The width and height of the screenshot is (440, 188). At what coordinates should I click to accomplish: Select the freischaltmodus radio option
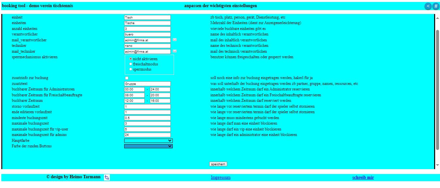click(x=131, y=64)
